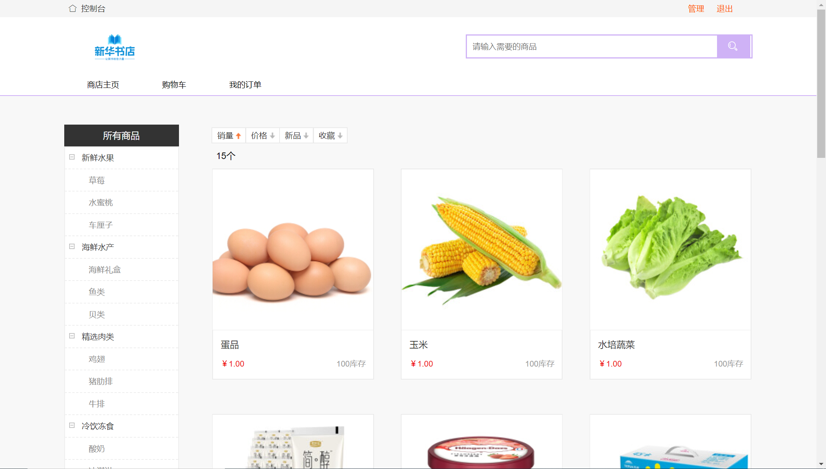This screenshot has width=826, height=469.
Task: Select the 草莓 subcategory
Action: pyautogui.click(x=97, y=180)
